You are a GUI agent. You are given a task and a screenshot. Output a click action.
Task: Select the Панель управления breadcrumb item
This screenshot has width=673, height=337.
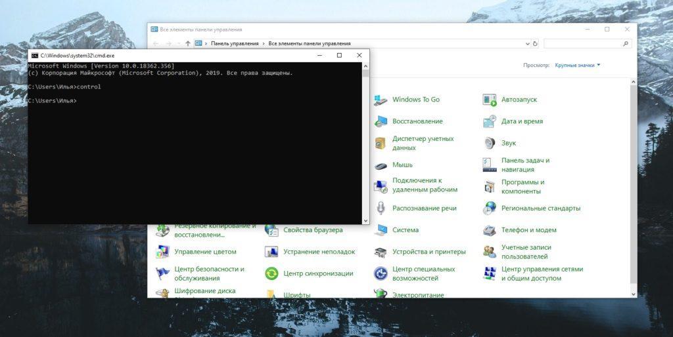tap(235, 43)
